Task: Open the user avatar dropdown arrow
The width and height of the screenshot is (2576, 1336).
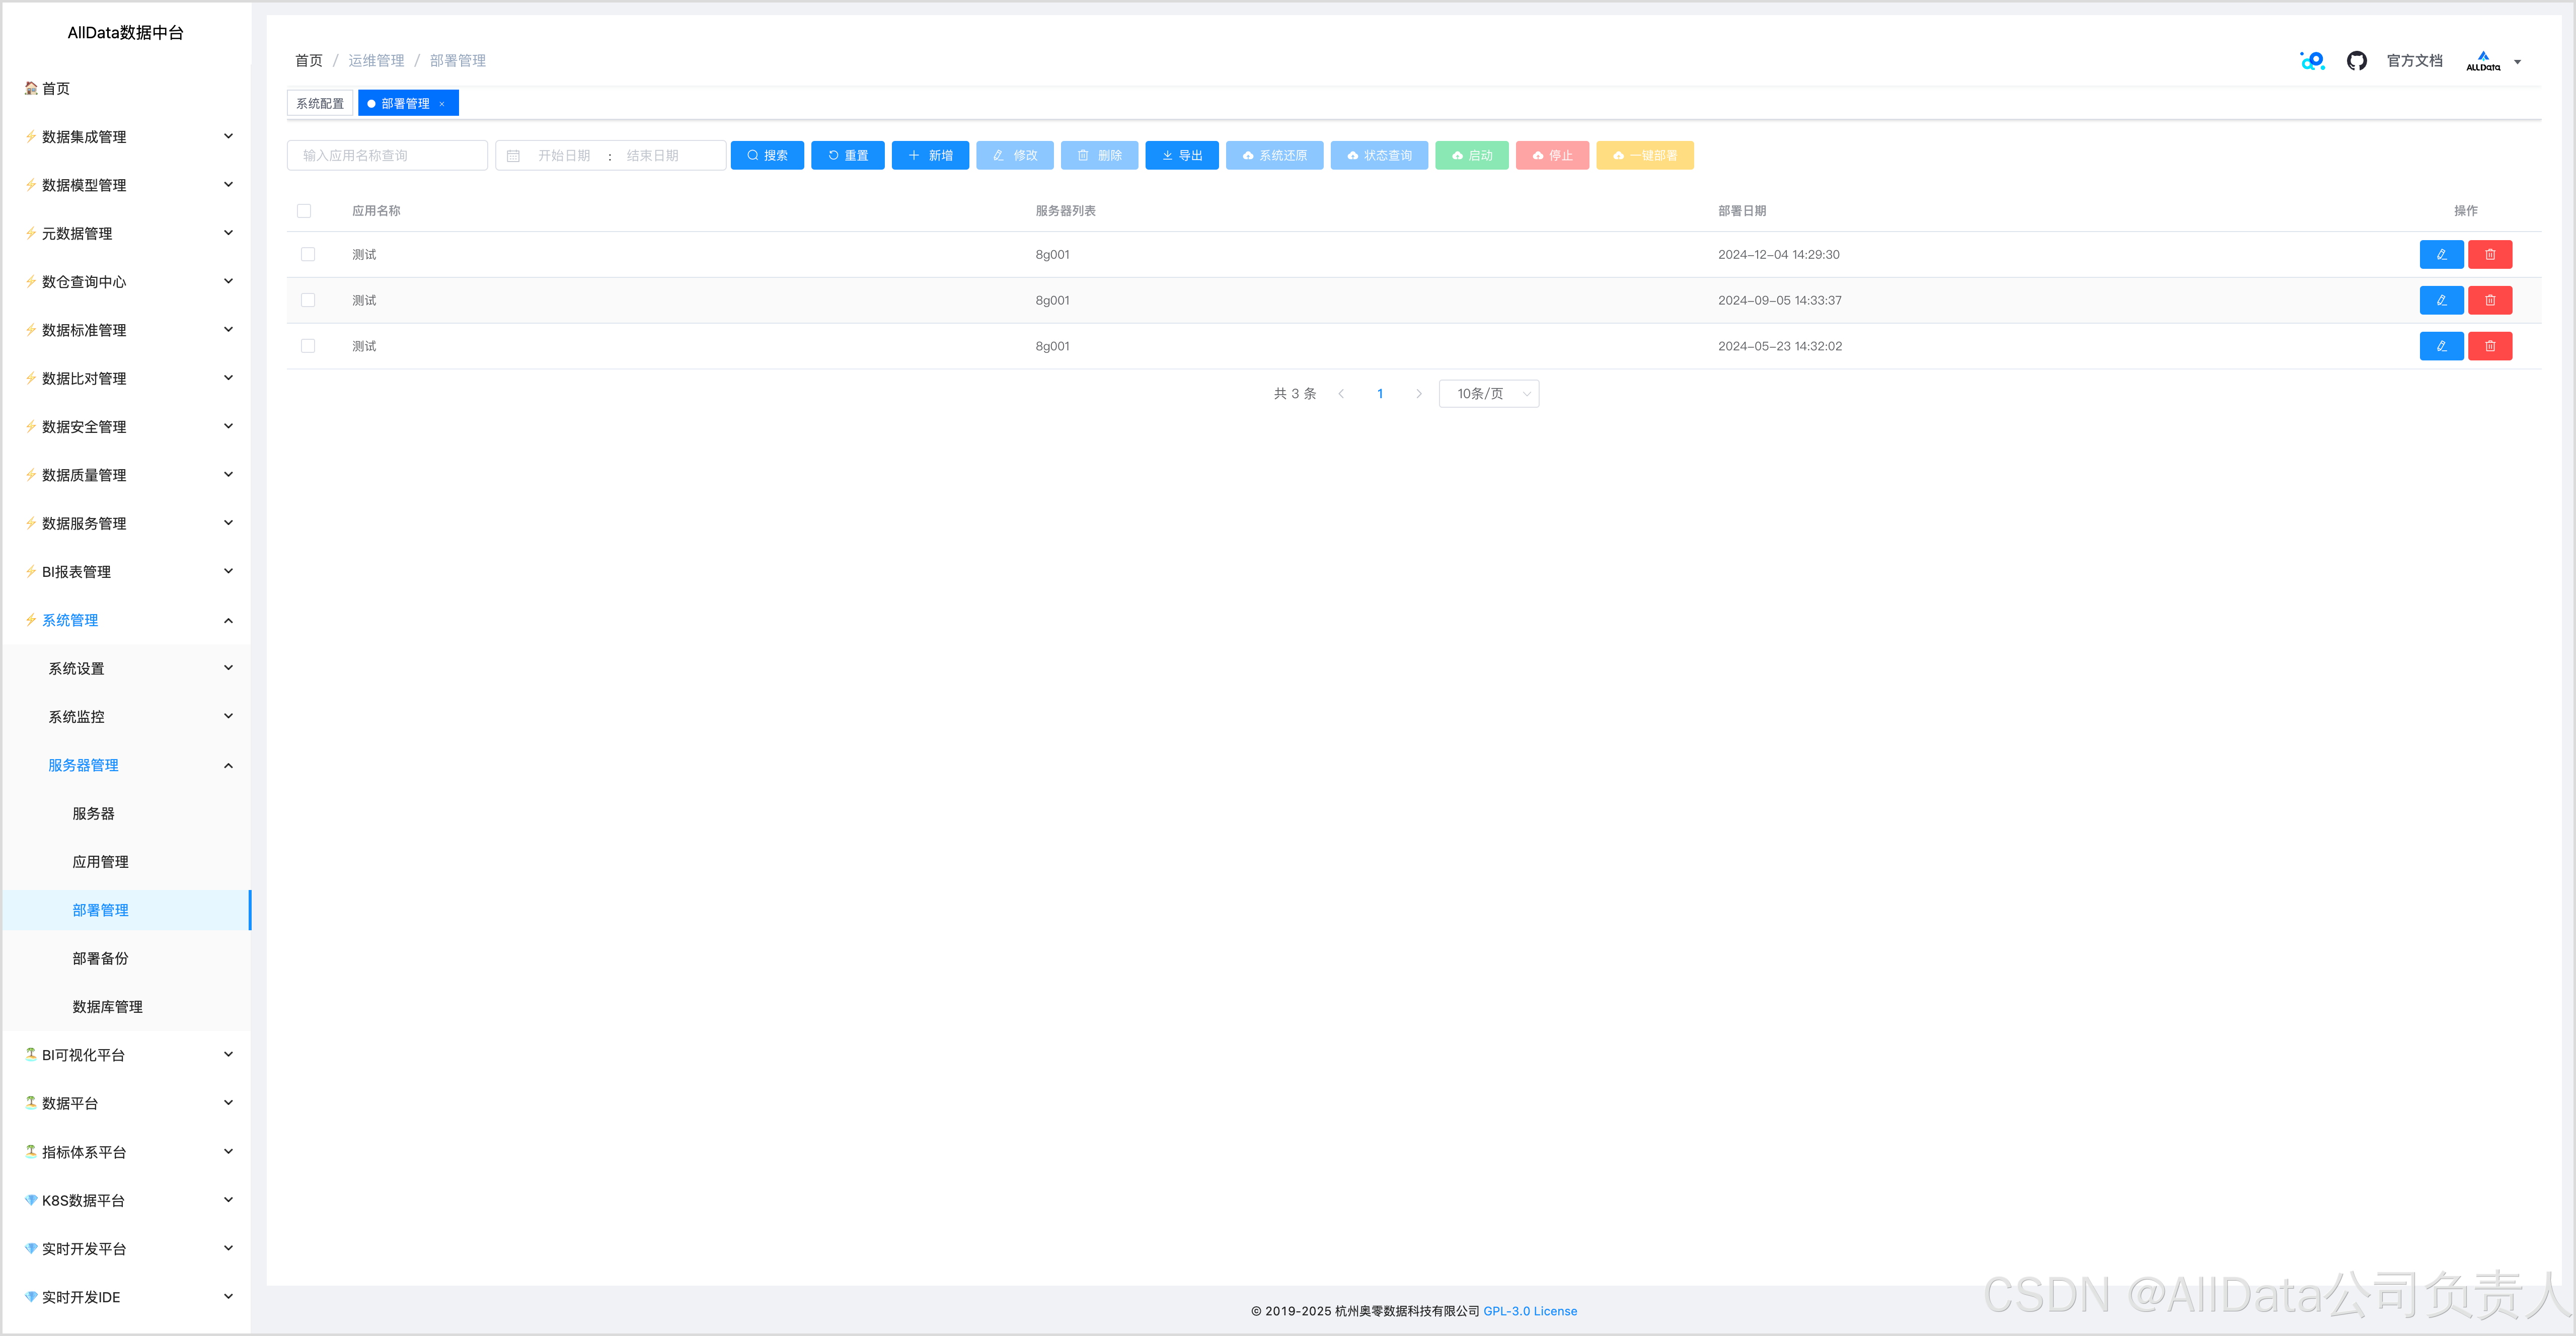Action: pos(2517,62)
